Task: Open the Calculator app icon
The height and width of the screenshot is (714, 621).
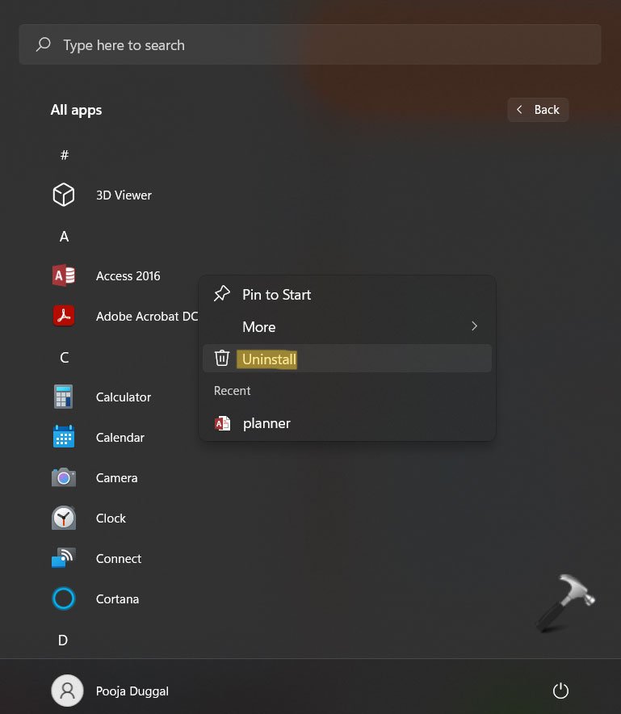Action: click(x=63, y=397)
